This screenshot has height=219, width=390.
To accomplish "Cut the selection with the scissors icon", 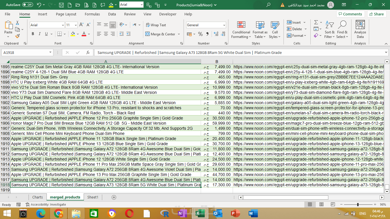I will click(x=17, y=23).
